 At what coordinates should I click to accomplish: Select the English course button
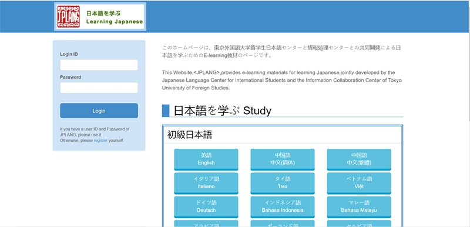pyautogui.click(x=206, y=159)
